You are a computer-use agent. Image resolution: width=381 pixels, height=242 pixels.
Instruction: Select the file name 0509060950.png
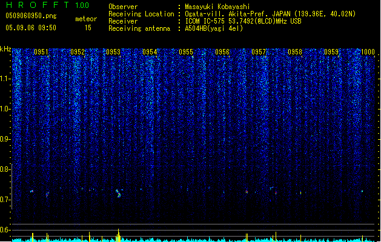pos(31,16)
